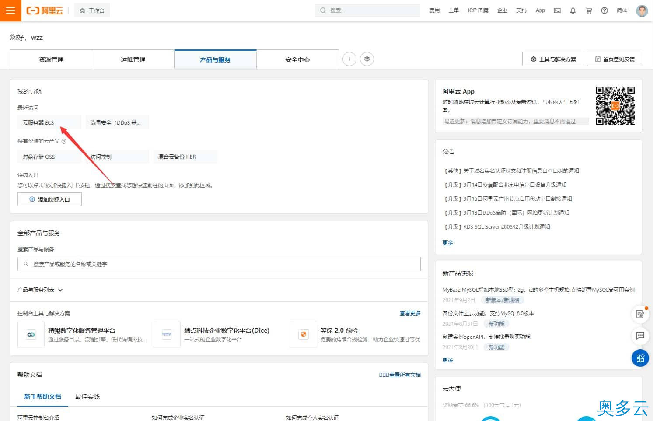Open 对象存储 OSS product
653x421 pixels.
click(49, 157)
